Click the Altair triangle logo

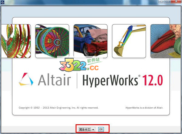pyautogui.click(x=26, y=79)
